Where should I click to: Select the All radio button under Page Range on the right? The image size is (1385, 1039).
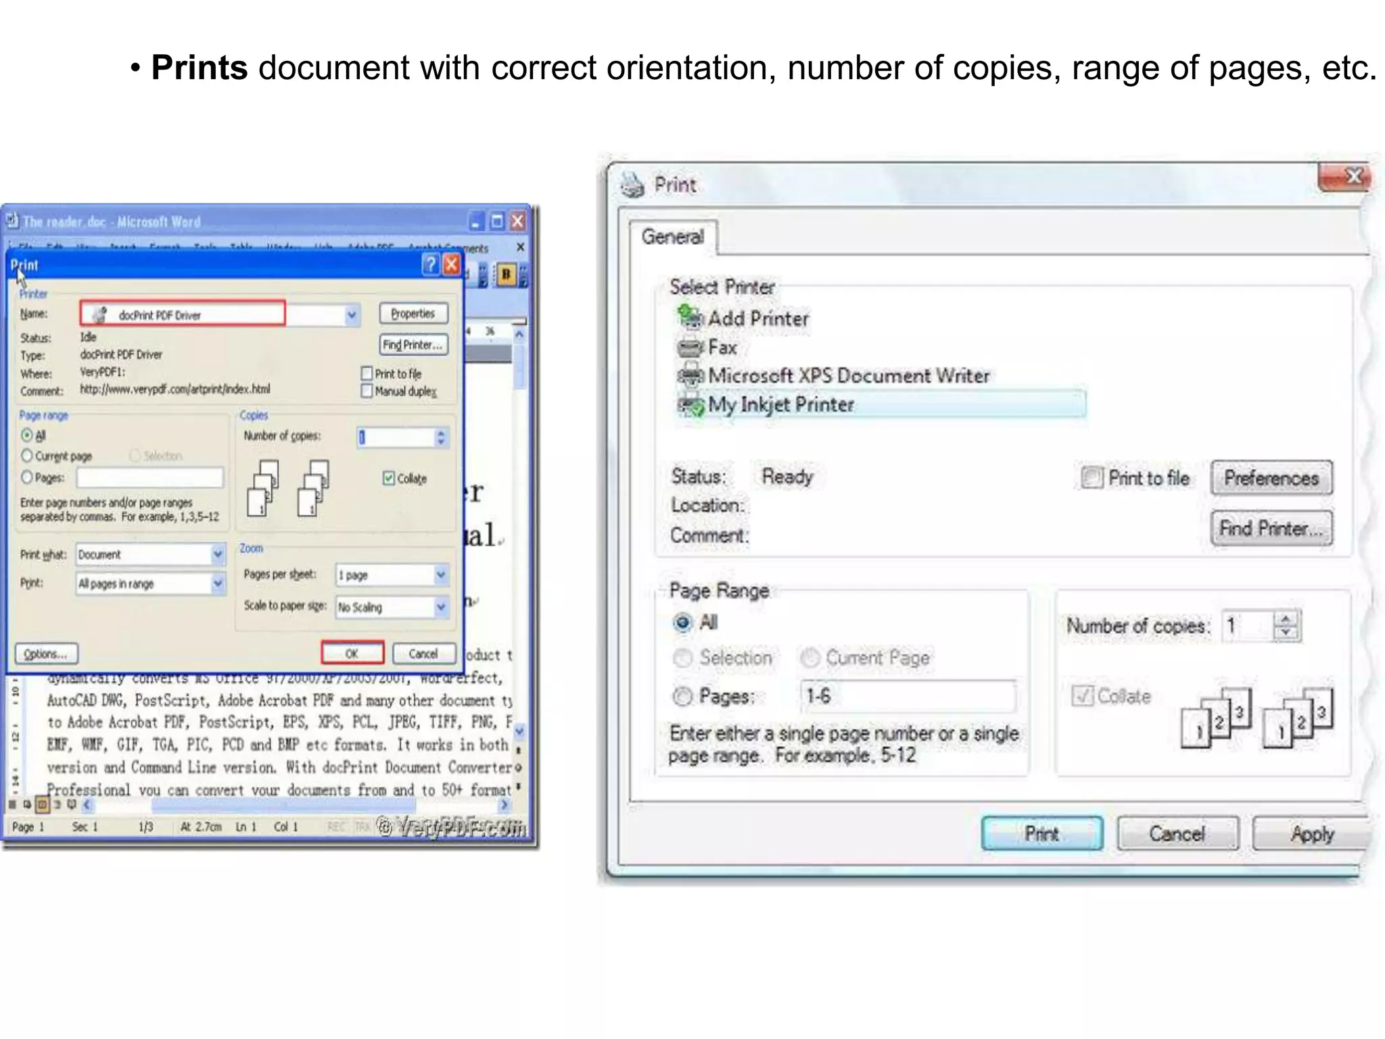tap(683, 622)
